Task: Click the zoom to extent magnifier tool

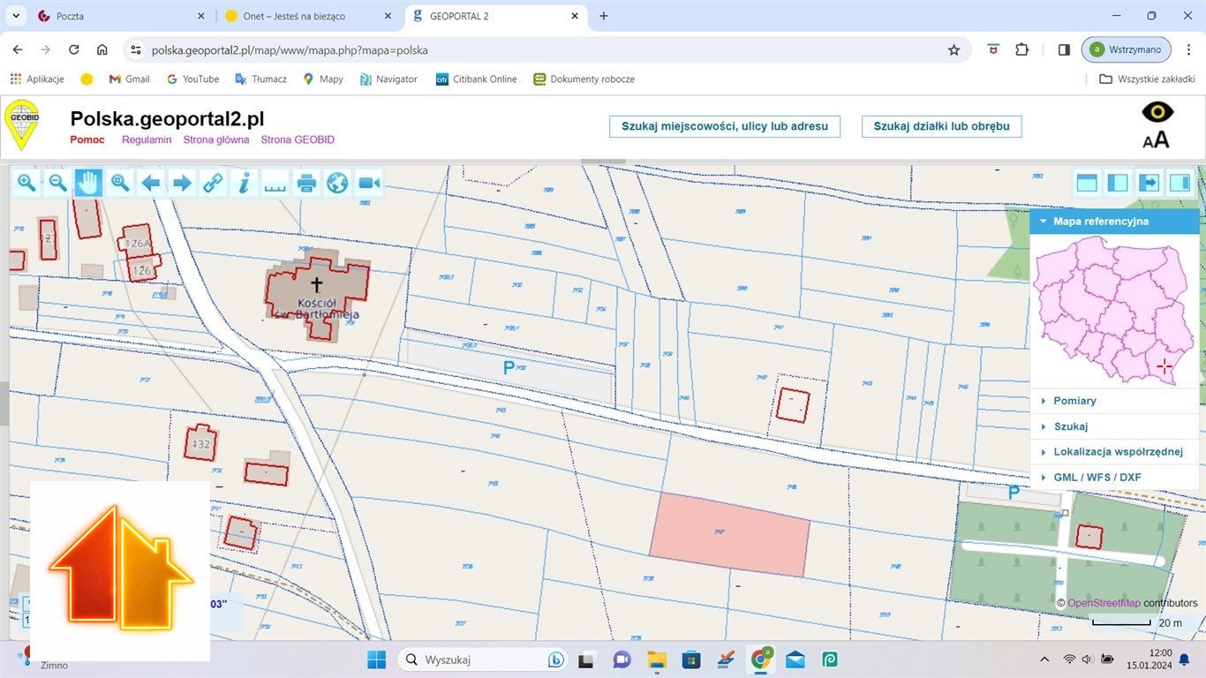Action: pos(120,183)
